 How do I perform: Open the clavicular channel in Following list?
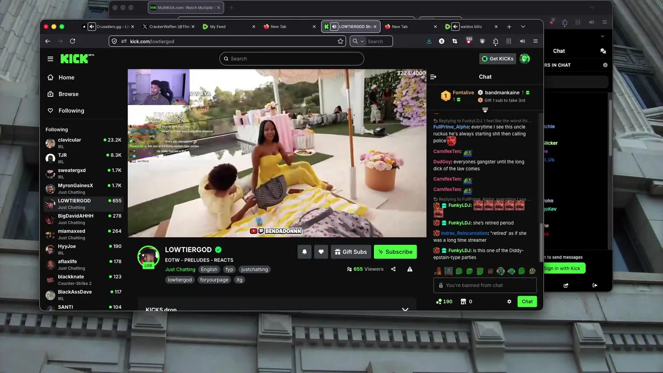coord(83,143)
